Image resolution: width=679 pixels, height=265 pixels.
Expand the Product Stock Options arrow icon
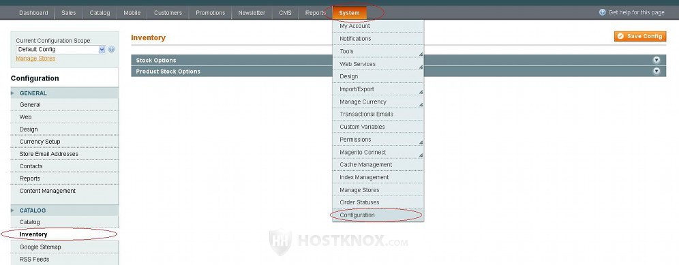(x=657, y=72)
